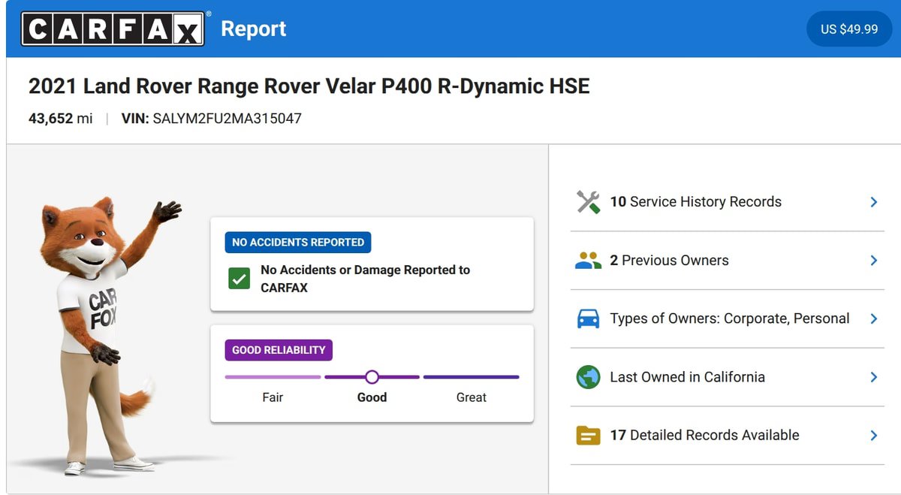Click the NO ACCIDENTS REPORTED badge
Image resolution: width=901 pixels, height=495 pixels.
(x=298, y=242)
